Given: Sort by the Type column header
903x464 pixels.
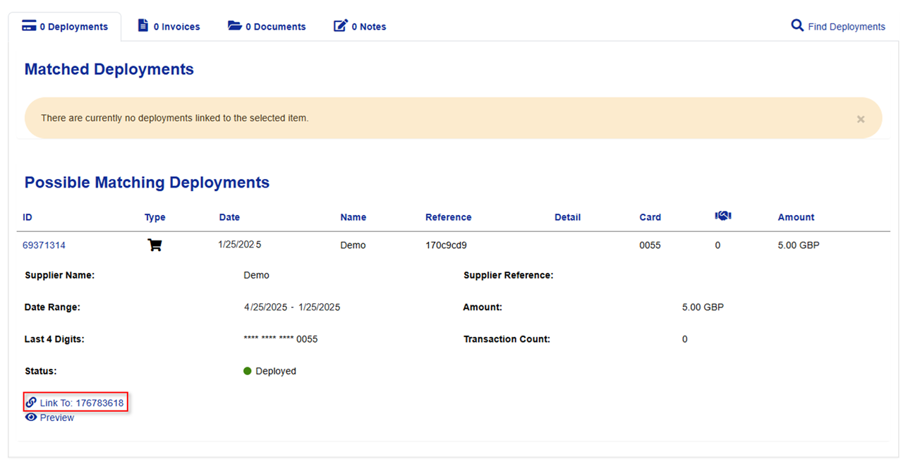Looking at the screenshot, I should [155, 217].
